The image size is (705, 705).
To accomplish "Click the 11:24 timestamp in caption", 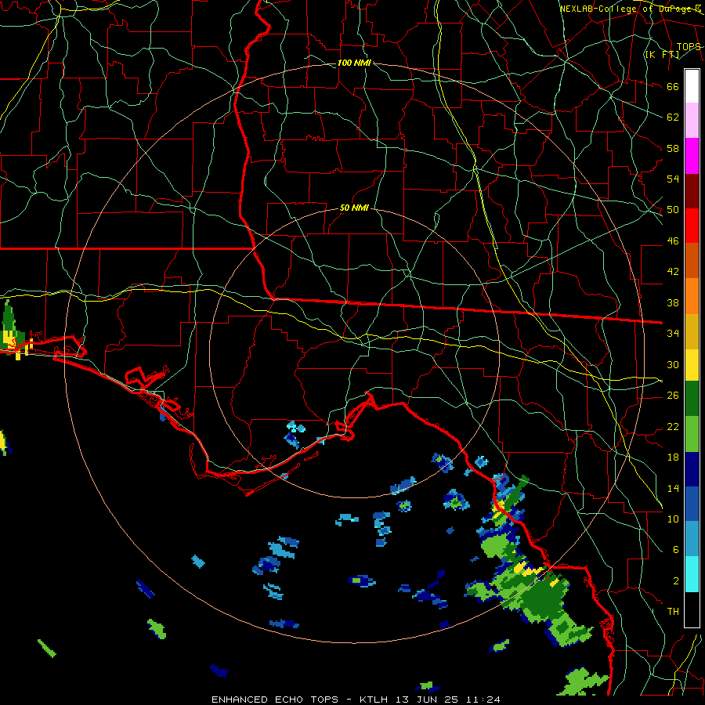I will click(482, 700).
